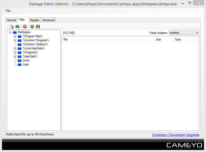The image size is (206, 152).
Task: Expand the %Local AppData% node
Action: (15, 48)
